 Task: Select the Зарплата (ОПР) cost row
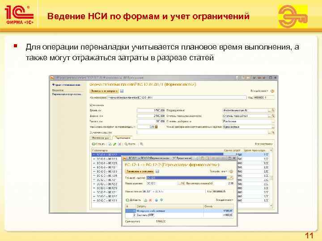(179, 215)
